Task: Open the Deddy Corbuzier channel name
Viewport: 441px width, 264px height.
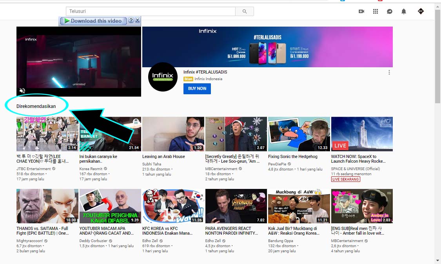Action: click(93, 241)
